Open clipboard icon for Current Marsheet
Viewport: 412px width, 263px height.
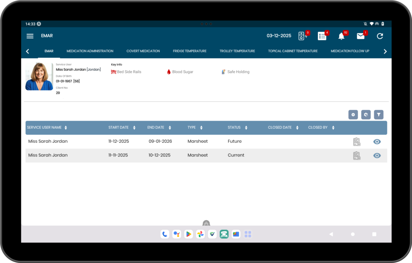356,156
